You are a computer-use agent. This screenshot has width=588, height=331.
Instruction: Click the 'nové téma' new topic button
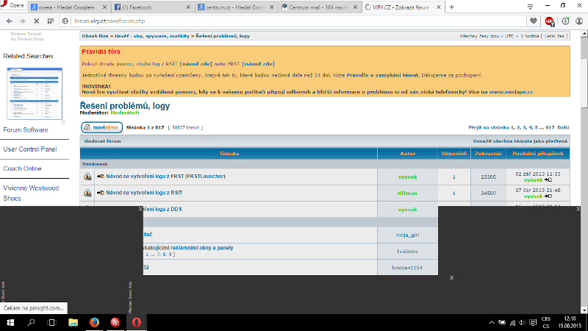pos(101,127)
